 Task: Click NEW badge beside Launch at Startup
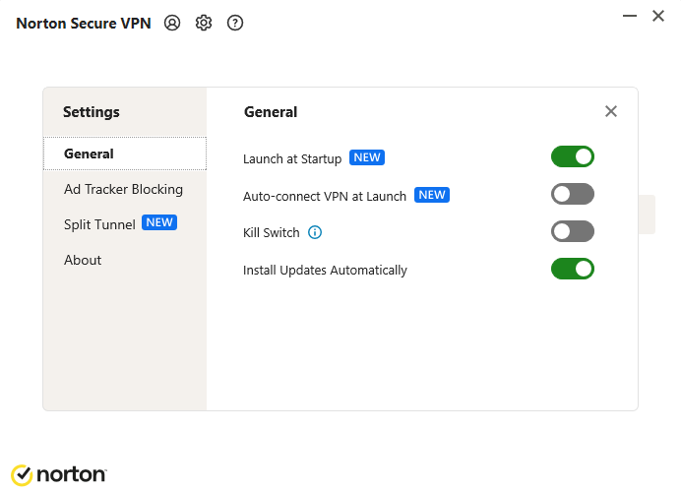tap(367, 157)
